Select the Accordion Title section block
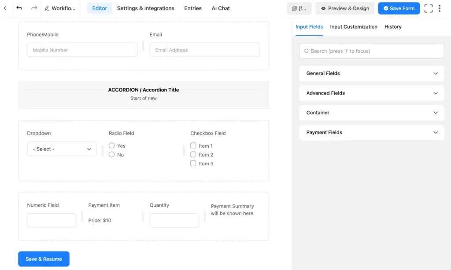 pyautogui.click(x=144, y=95)
